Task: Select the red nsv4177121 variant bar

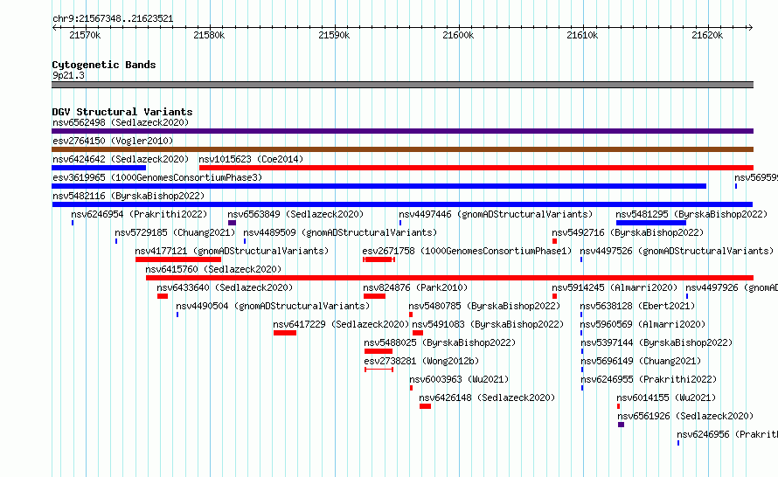Action: pyautogui.click(x=178, y=259)
